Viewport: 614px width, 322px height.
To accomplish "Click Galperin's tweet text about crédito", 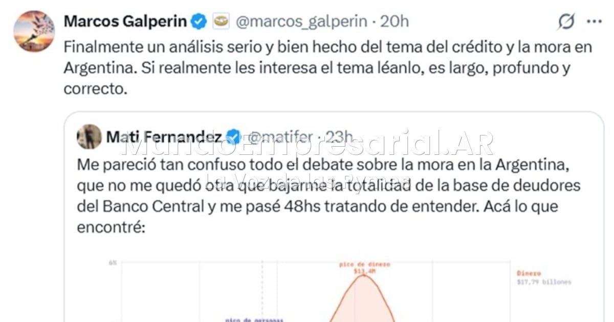I will click(x=328, y=68).
